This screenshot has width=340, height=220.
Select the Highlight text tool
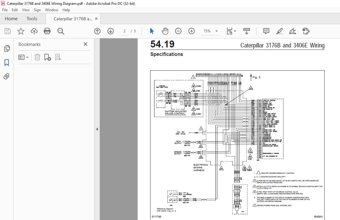pos(280,31)
